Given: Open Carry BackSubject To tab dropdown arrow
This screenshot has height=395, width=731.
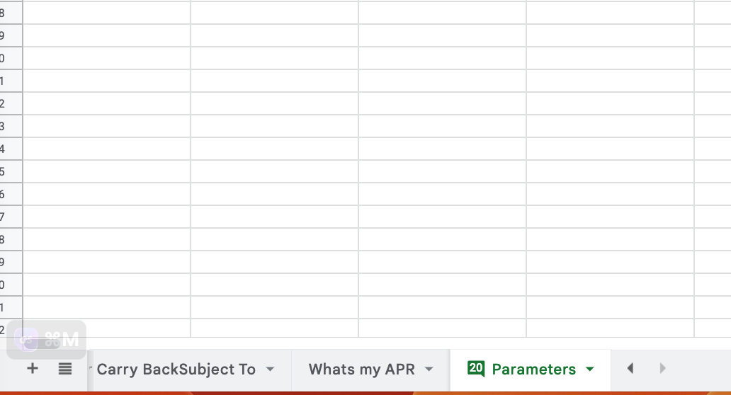Looking at the screenshot, I should pos(270,370).
